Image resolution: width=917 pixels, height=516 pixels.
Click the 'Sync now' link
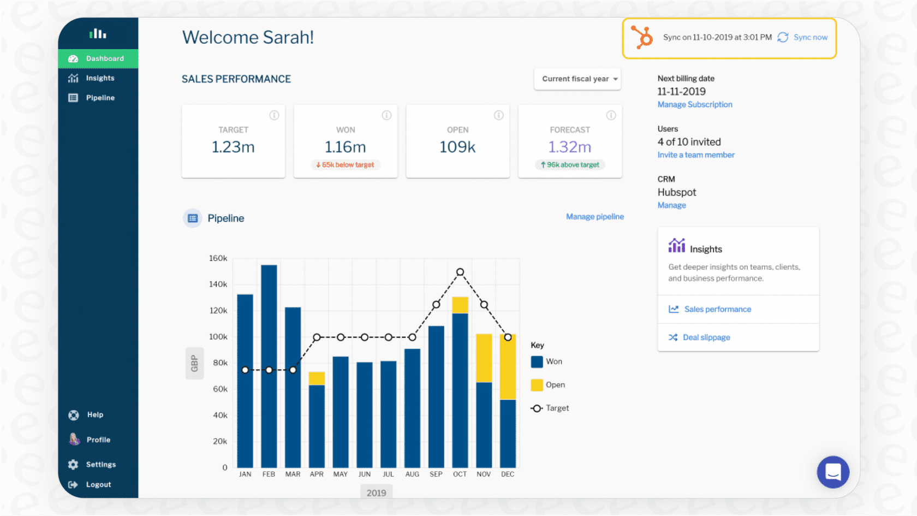[x=810, y=37]
